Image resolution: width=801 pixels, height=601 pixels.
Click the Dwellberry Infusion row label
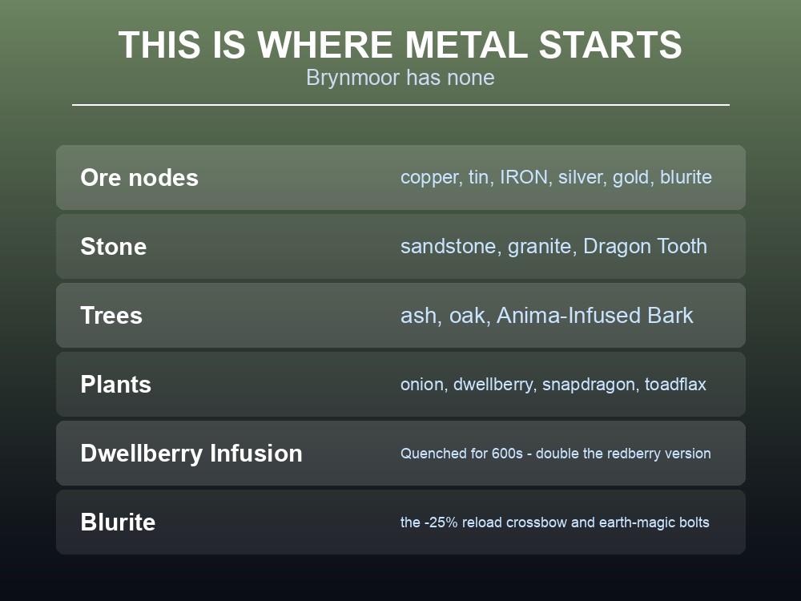point(191,454)
